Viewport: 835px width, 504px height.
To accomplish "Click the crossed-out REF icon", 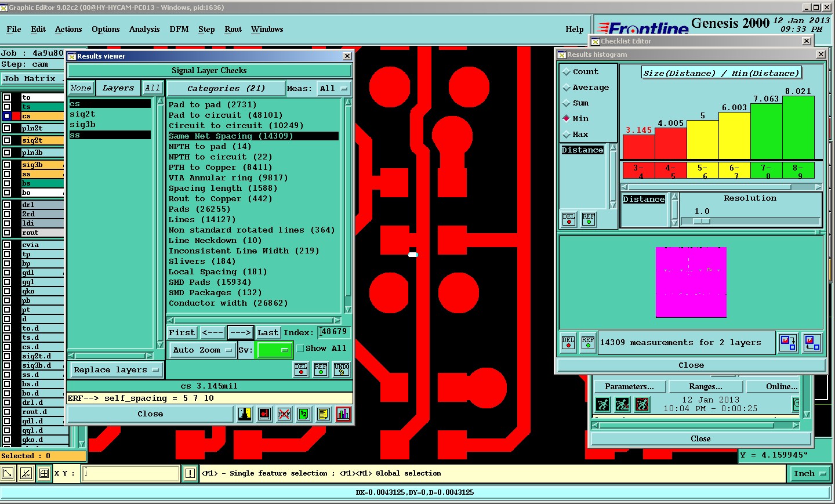I will tap(284, 414).
